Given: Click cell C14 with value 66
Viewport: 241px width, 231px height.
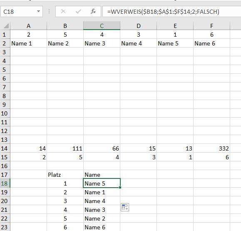Looking at the screenshot, I should 102,148.
